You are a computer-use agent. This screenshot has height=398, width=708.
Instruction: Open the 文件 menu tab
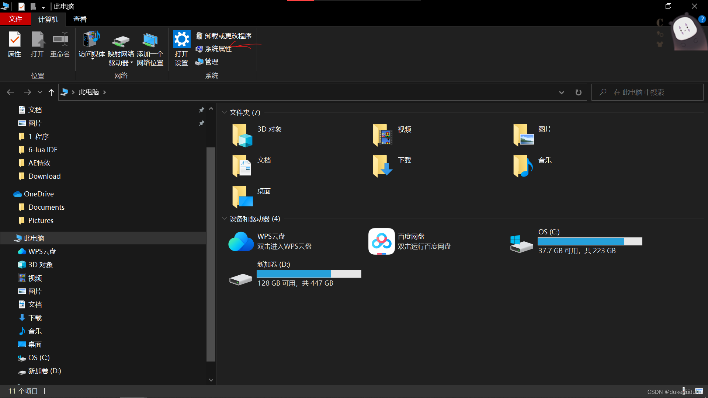[x=15, y=19]
